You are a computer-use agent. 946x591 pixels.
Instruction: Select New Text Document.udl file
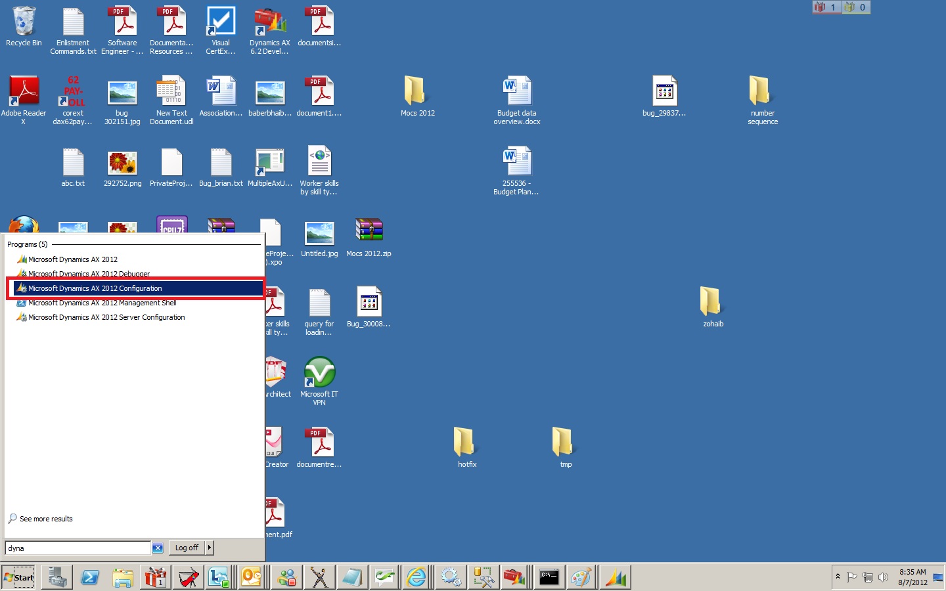tap(171, 100)
